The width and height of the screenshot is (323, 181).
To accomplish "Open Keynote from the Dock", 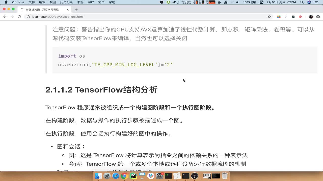I will pyautogui.click(x=142, y=176).
